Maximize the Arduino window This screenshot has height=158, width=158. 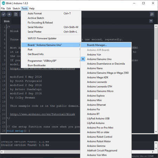(x=144, y=3)
